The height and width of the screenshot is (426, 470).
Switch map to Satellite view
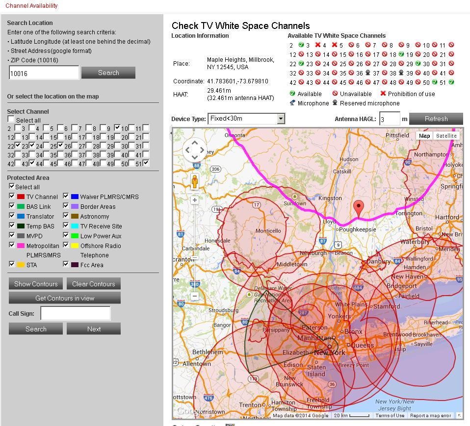tap(446, 136)
